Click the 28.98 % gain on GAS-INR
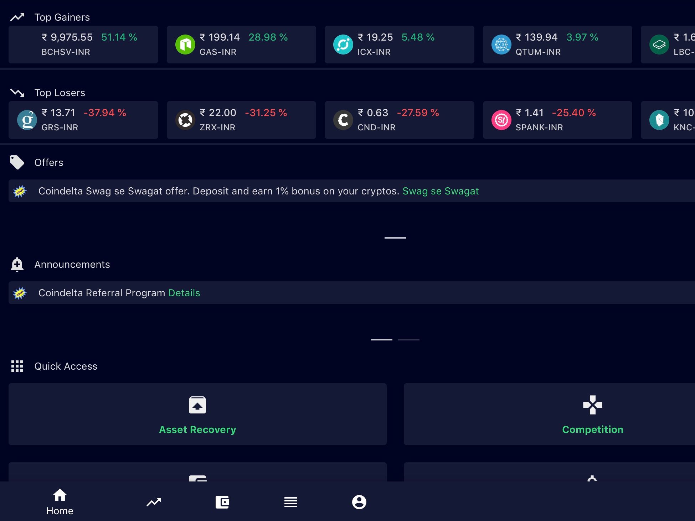This screenshot has height=521, width=695. (268, 37)
